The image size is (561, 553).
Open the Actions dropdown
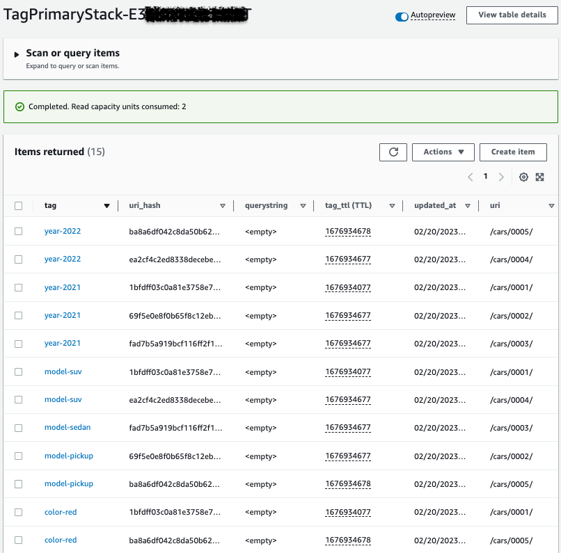(x=443, y=152)
